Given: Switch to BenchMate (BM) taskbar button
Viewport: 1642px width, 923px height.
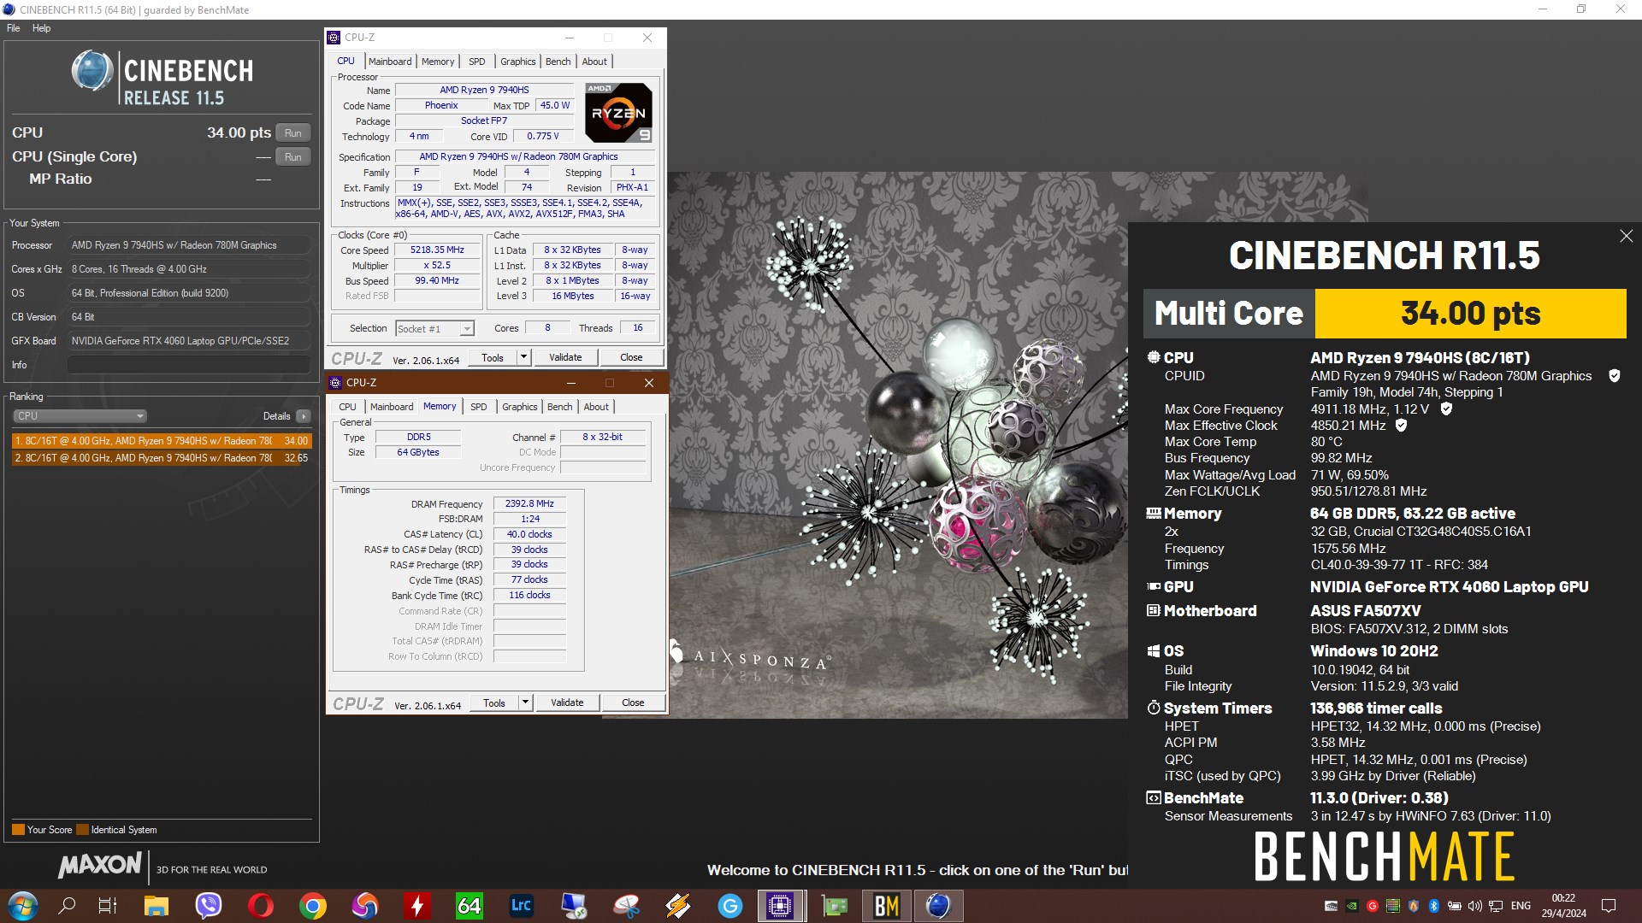Looking at the screenshot, I should pos(886,906).
